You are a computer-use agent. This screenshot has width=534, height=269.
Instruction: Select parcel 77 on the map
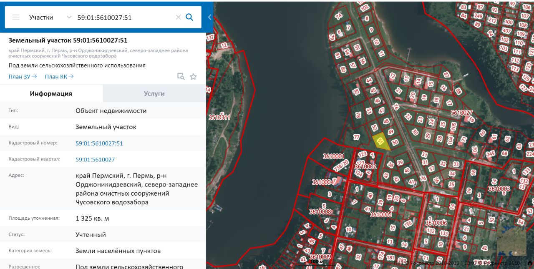click(356, 137)
